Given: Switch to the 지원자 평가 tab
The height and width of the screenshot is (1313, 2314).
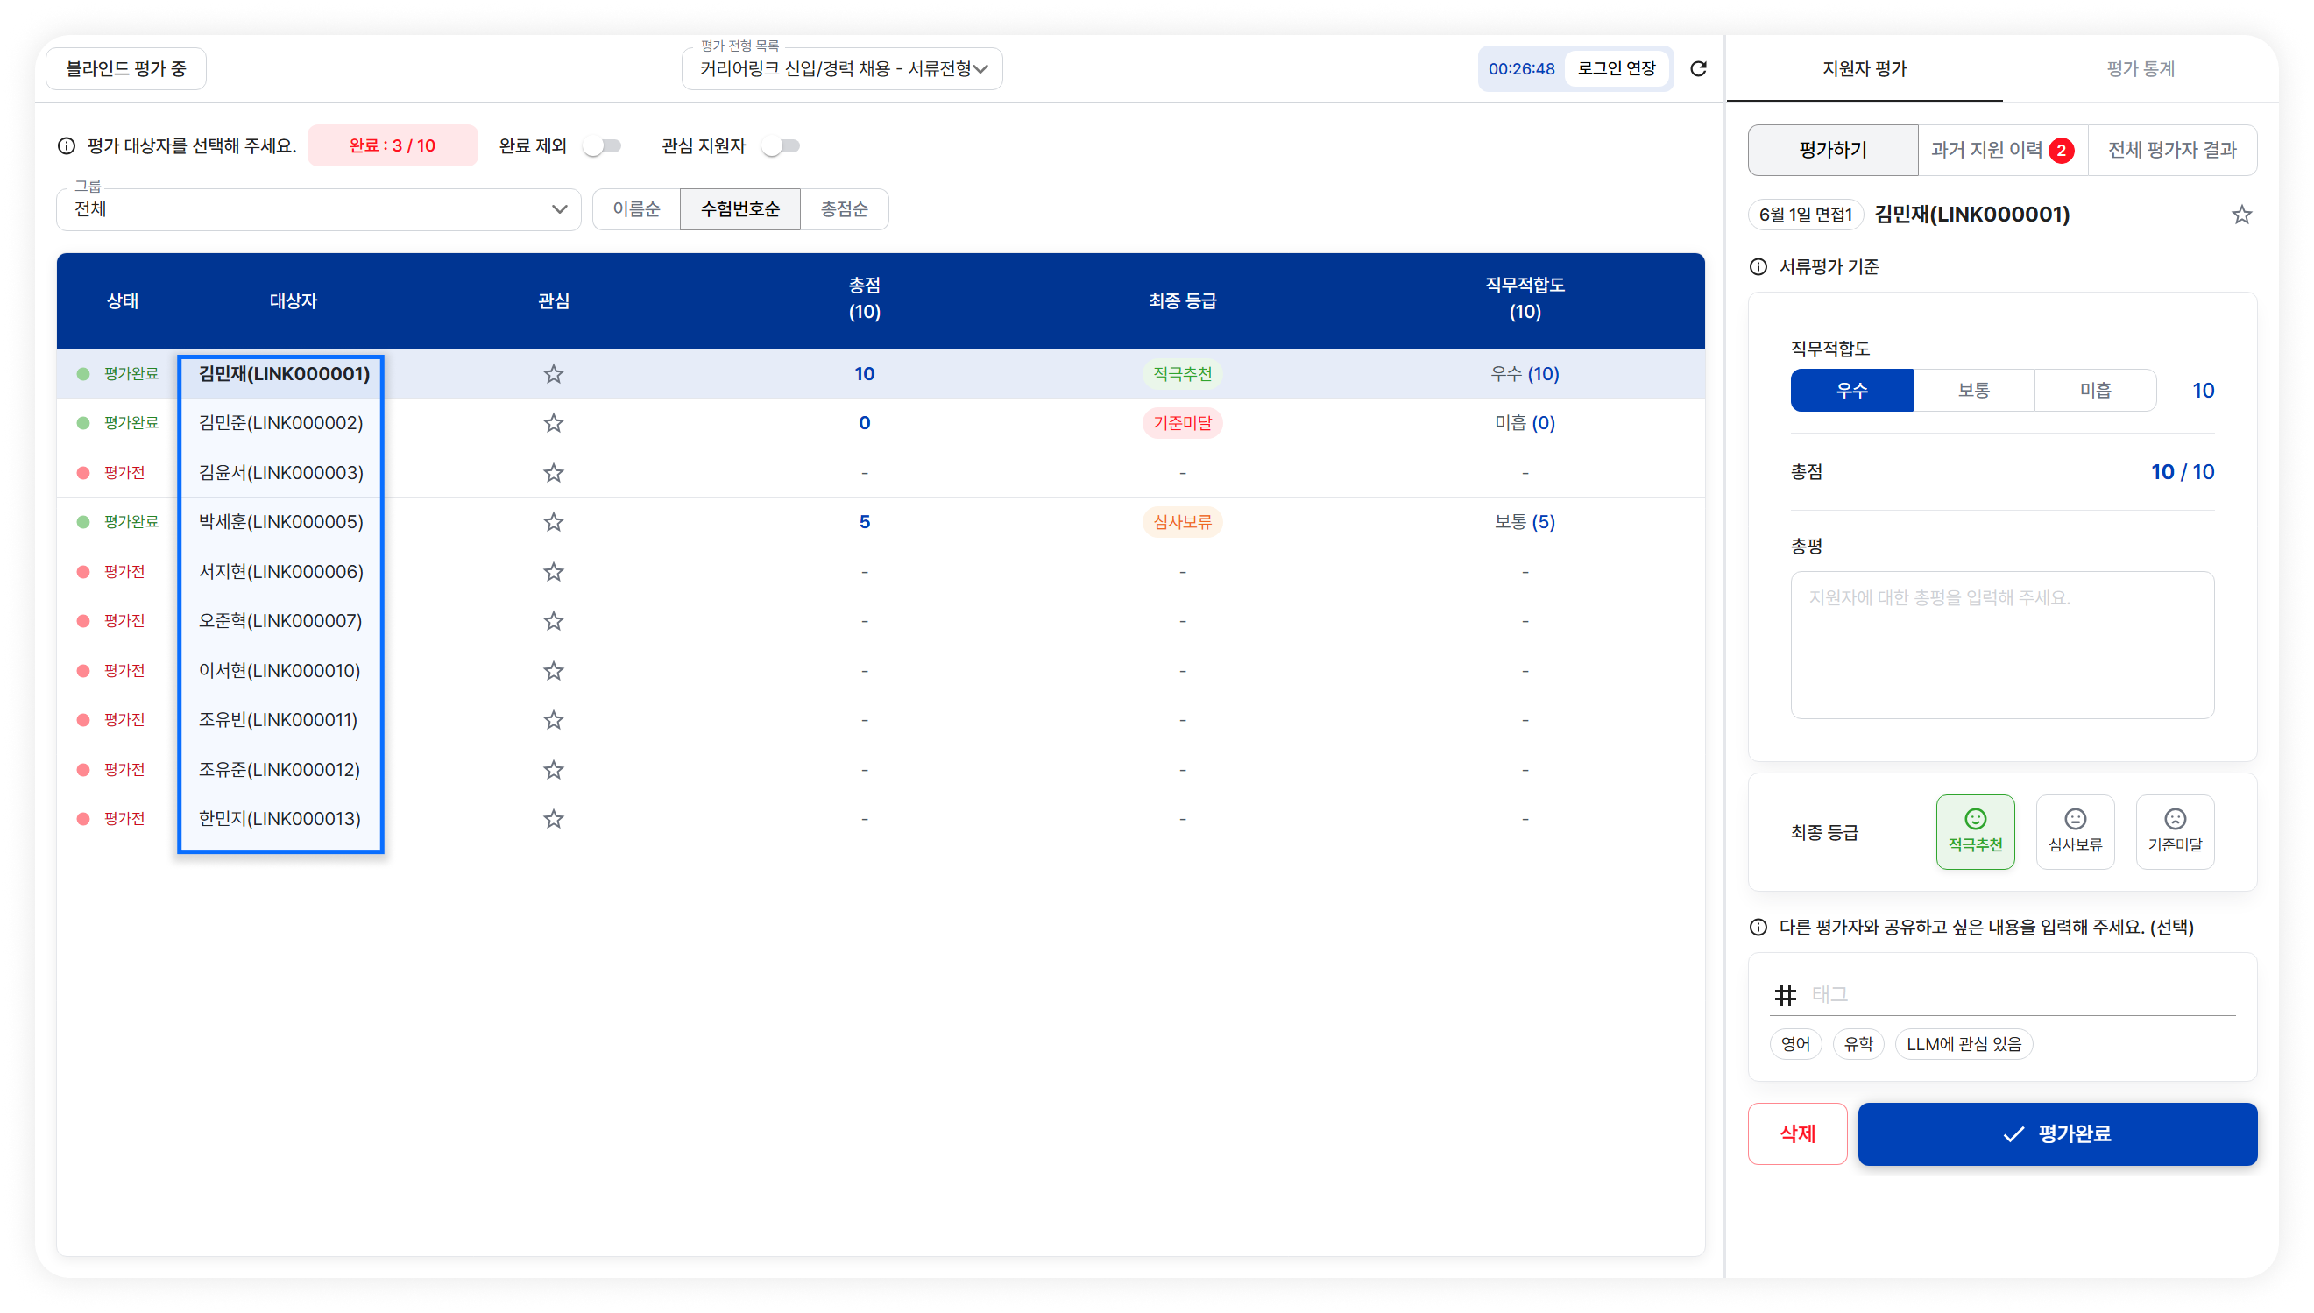Looking at the screenshot, I should point(1864,68).
